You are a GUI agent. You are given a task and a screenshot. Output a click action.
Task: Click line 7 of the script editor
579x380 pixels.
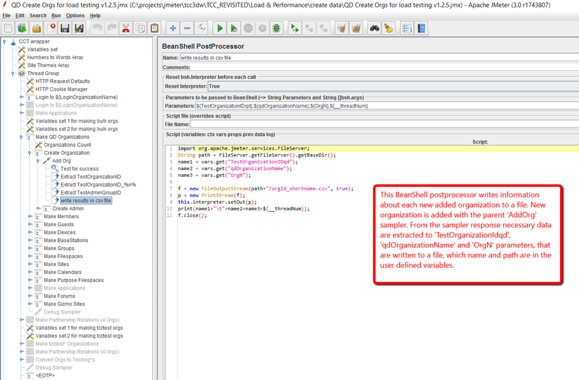tap(378, 188)
